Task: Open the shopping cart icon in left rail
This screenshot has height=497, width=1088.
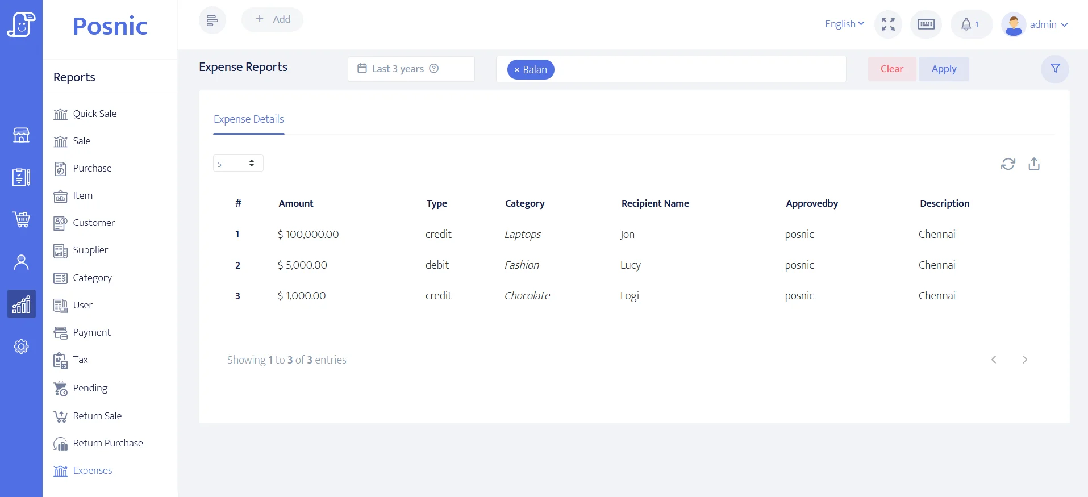Action: (x=21, y=219)
